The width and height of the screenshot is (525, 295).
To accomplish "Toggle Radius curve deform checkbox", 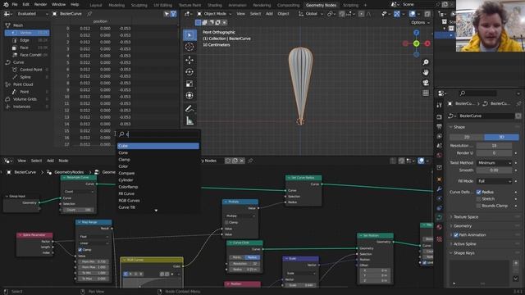I will pos(478,192).
